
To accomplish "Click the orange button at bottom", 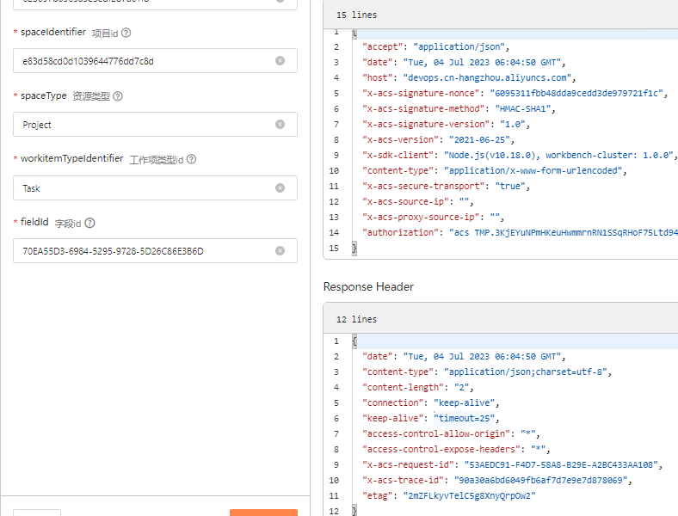I will click(x=263, y=513).
